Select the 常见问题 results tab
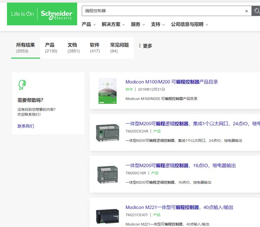The height and width of the screenshot is (227, 260). (119, 48)
